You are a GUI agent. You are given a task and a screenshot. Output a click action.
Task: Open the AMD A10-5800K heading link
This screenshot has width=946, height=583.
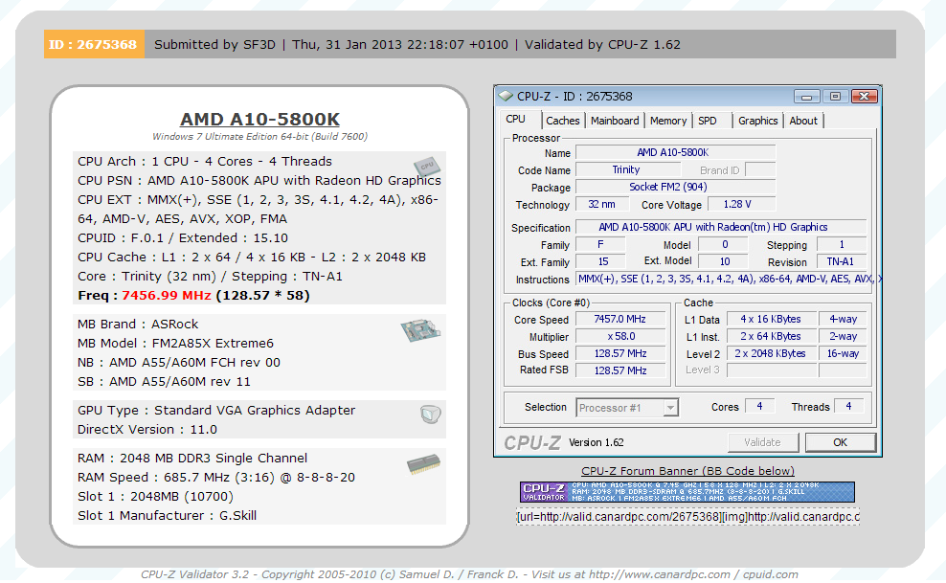click(260, 119)
